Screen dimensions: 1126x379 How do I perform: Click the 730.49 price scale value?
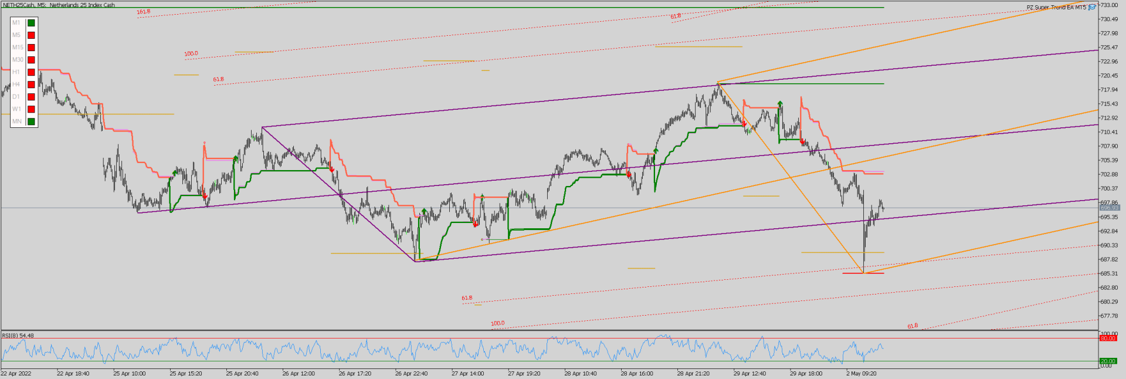(1109, 19)
